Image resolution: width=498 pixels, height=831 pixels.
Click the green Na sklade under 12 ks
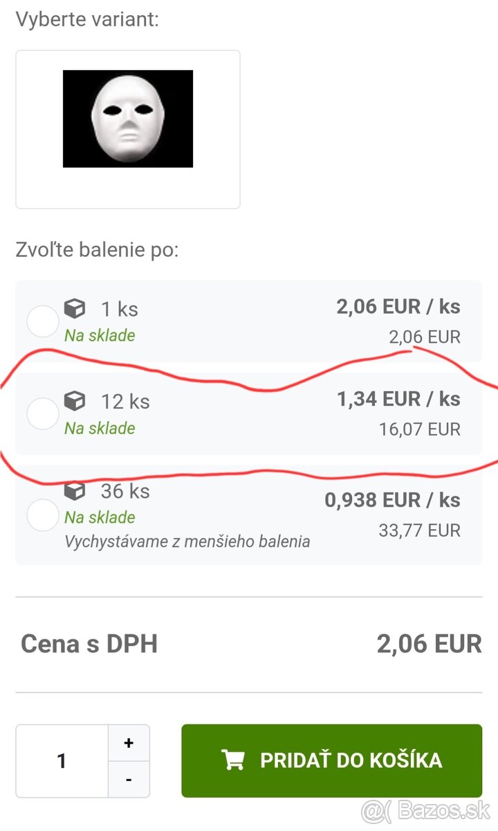pos(100,428)
